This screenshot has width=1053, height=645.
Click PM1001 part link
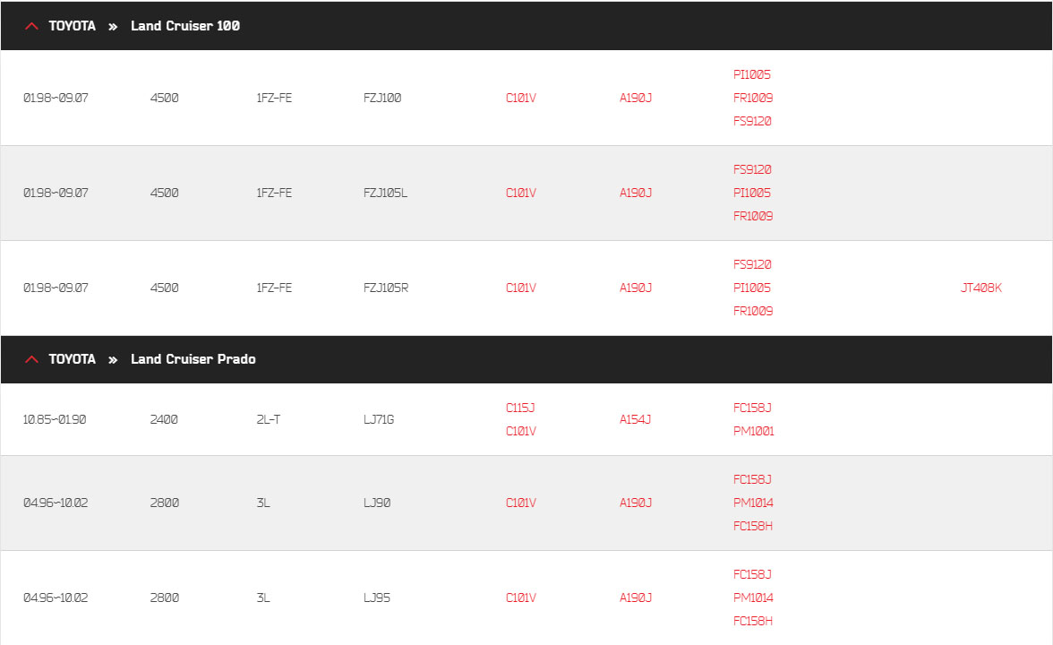coord(753,432)
